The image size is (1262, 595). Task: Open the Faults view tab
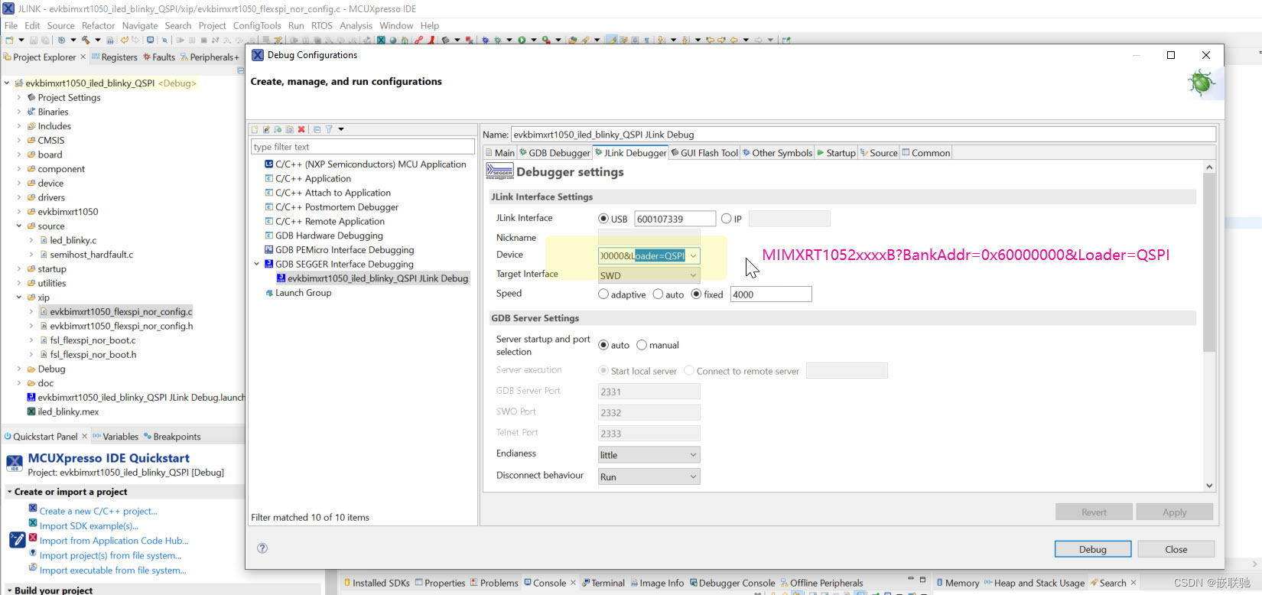pyautogui.click(x=159, y=57)
